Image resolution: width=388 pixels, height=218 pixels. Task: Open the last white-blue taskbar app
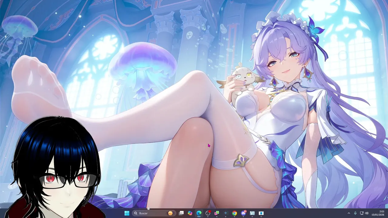tap(261, 213)
